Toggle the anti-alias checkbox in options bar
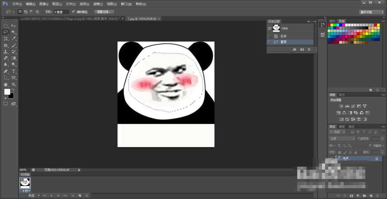The height and width of the screenshot is (199, 387). tap(74, 12)
